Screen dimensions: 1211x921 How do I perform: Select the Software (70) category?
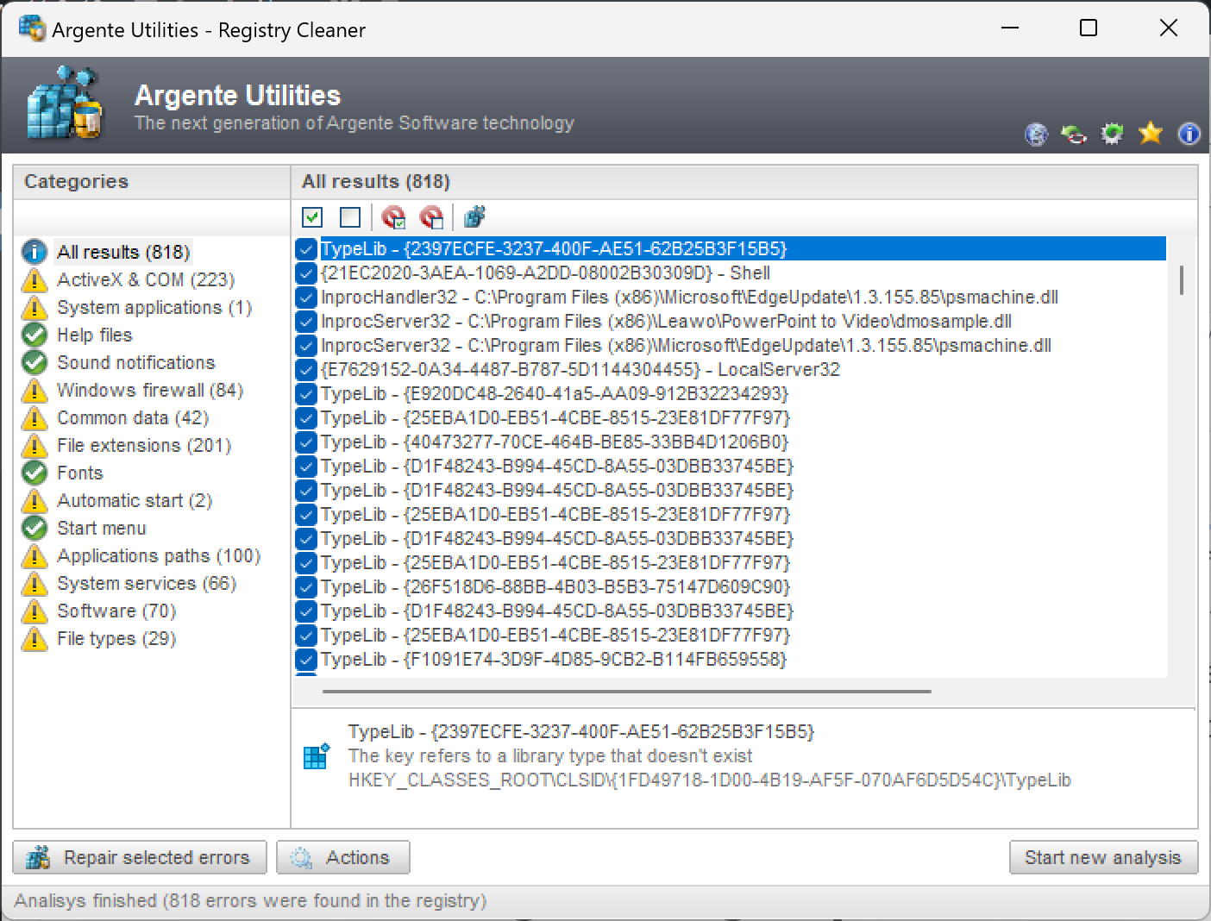click(116, 611)
